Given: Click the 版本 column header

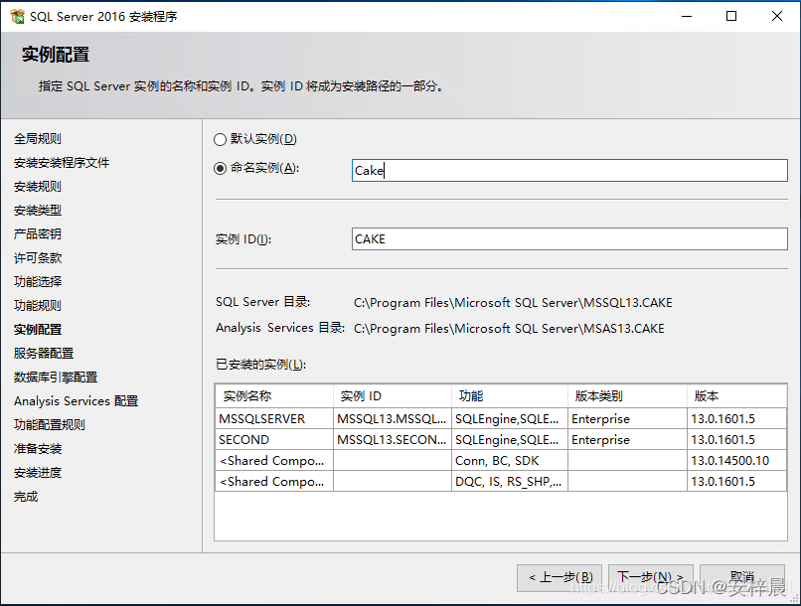Looking at the screenshot, I should (736, 395).
